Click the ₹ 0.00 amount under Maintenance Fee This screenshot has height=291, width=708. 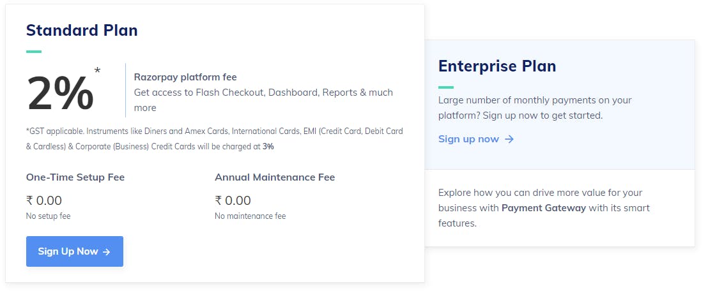[233, 200]
